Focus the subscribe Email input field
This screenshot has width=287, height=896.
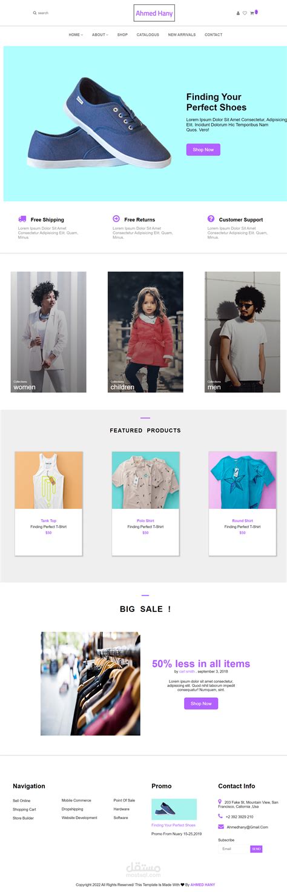coord(234,849)
